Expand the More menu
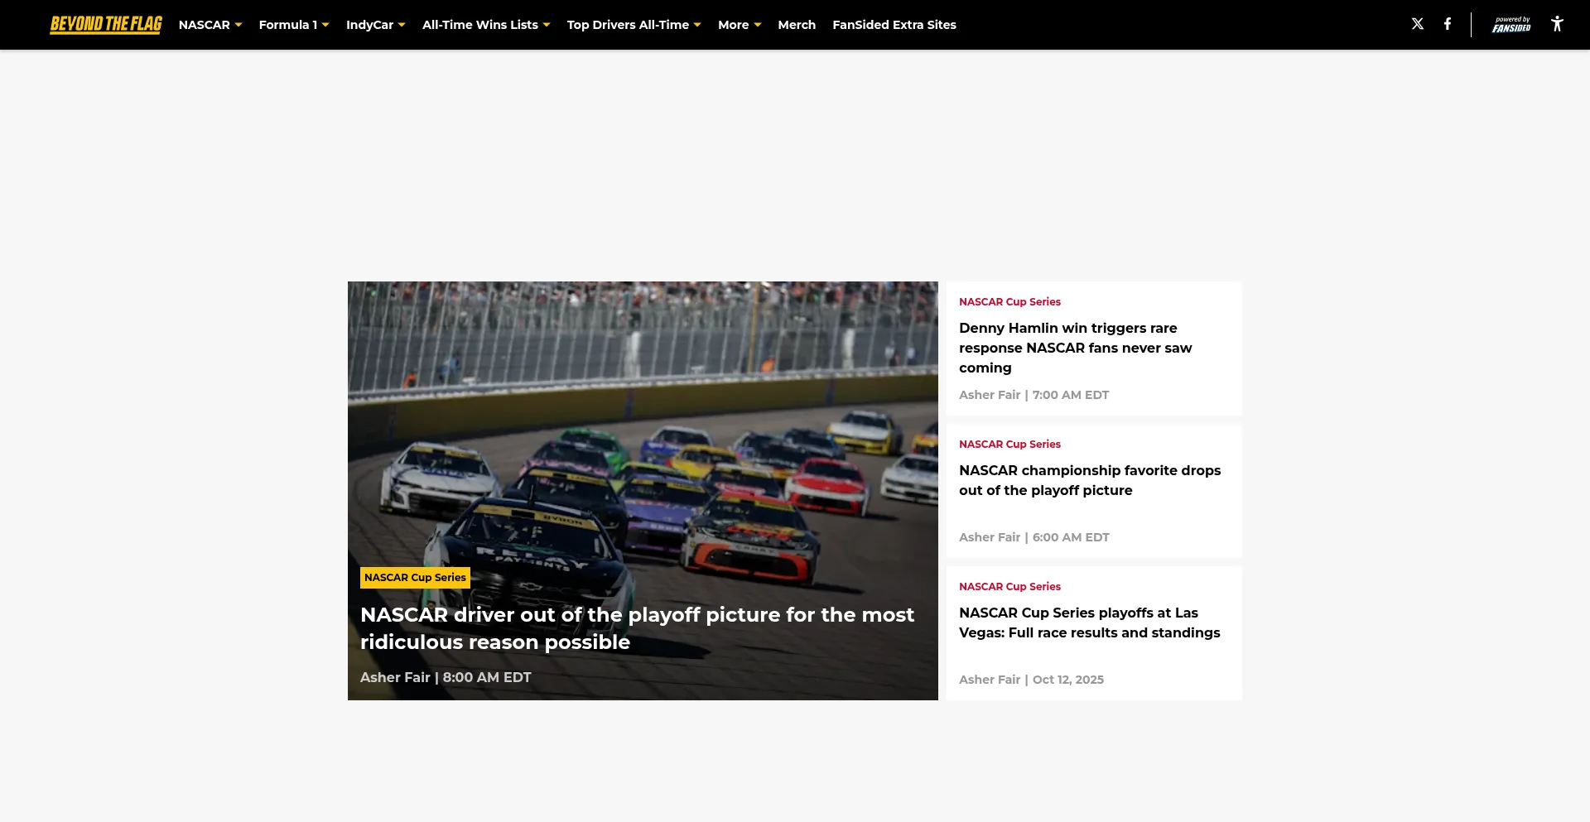 click(x=739, y=25)
